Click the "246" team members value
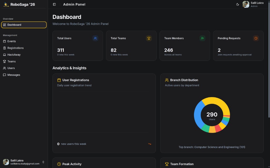This screenshot has height=168, width=270. [x=168, y=50]
